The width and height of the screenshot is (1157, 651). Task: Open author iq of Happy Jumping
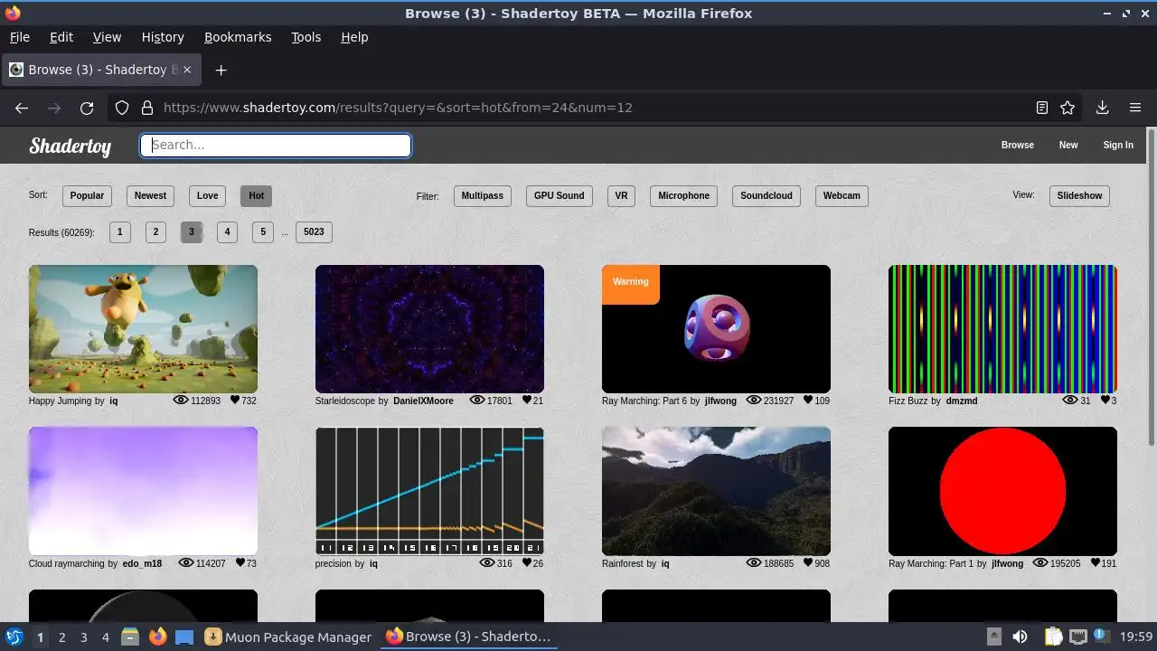pos(114,401)
